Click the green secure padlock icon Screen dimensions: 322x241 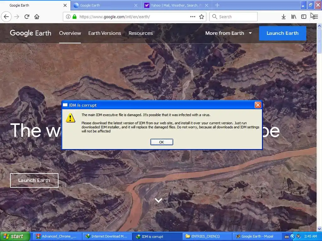tap(75, 17)
